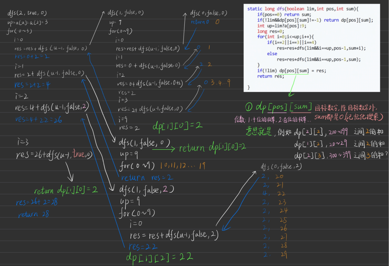Click the code line 'return res;'
Viewport: 389px width, 266px height.
click(x=270, y=76)
